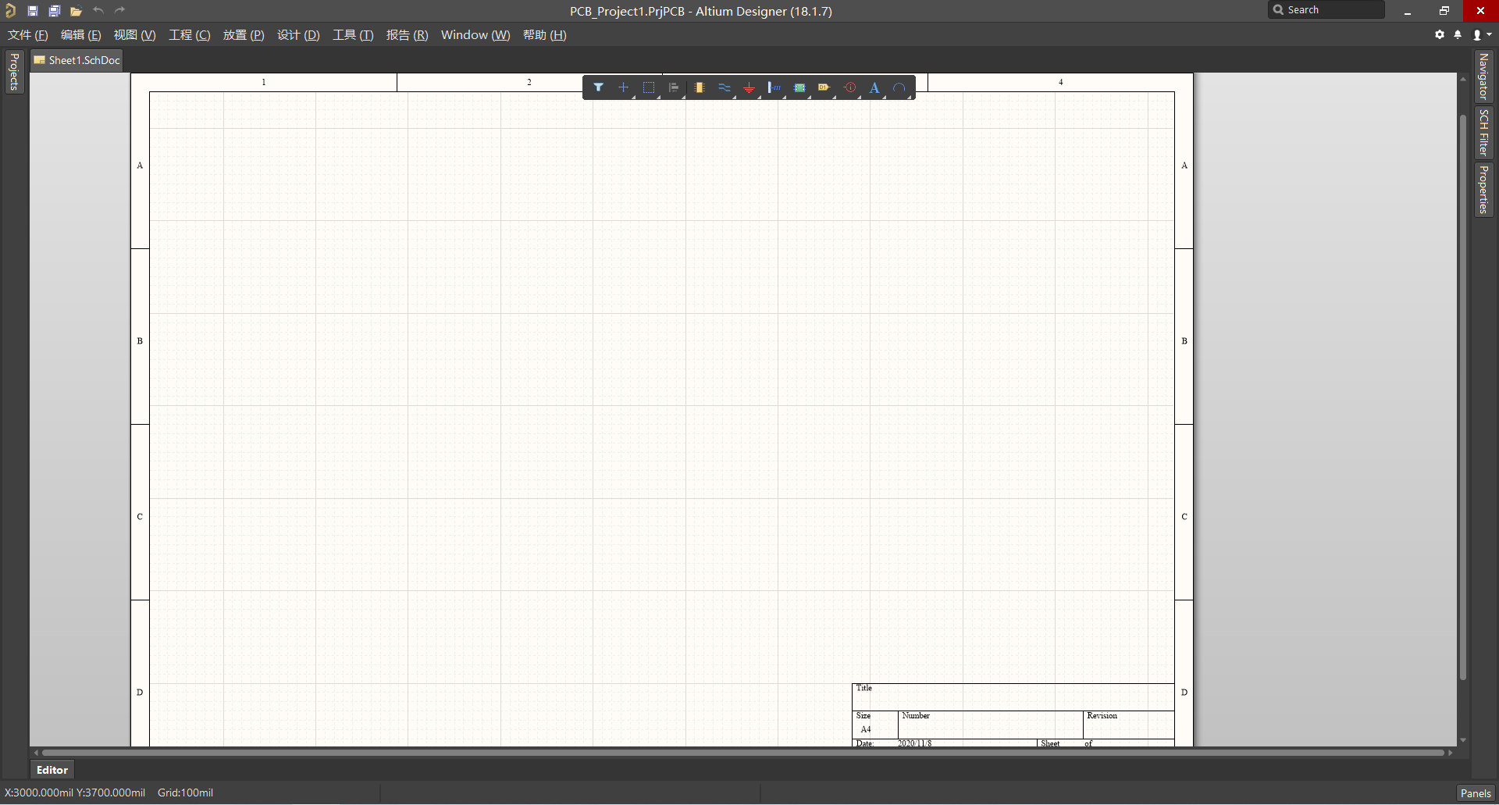1499x805 pixels.
Task: Open the 编辑 (E) menu
Action: click(81, 35)
